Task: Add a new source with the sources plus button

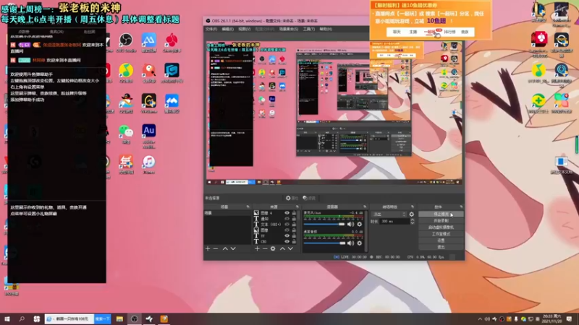Action: [257, 248]
